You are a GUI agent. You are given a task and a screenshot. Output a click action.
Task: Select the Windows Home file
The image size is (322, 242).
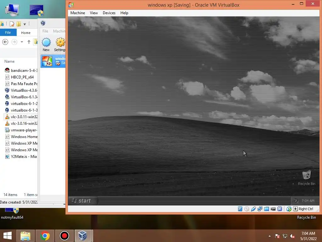pos(21,137)
